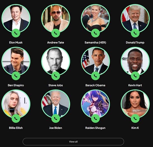Start a call with Raiden Shogun
This screenshot has height=147, width=153.
tap(95, 119)
